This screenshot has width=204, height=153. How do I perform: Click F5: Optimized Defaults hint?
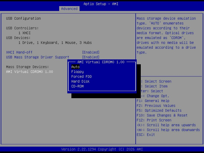click(x=159, y=110)
